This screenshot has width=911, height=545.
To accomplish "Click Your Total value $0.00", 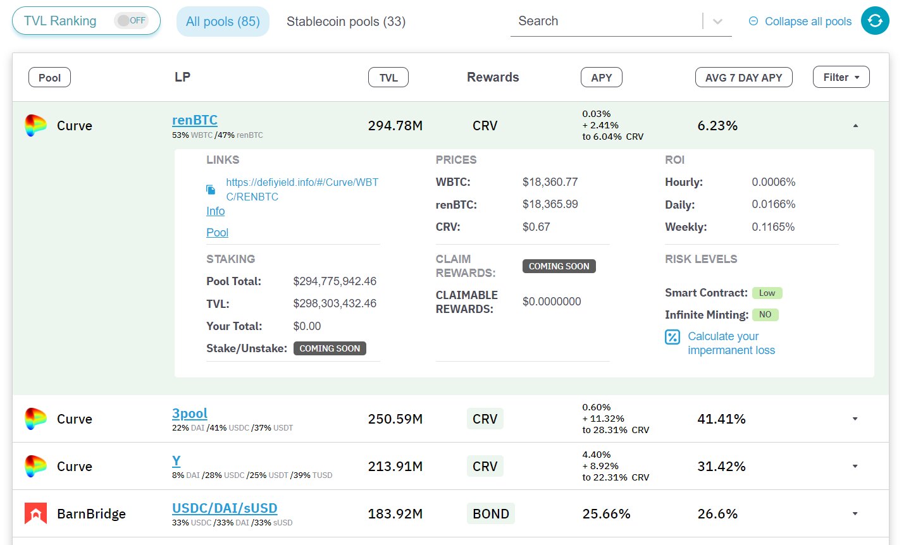I will (307, 326).
